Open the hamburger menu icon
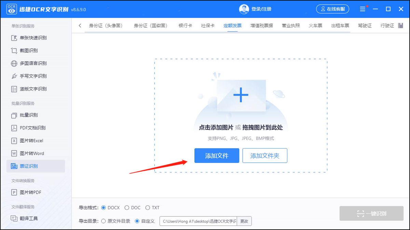This screenshot has height=230, width=410. tap(363, 9)
